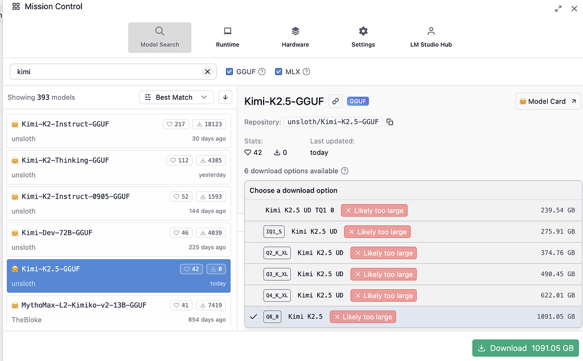Select the Kimi-K2-Instruct-GGUF model

(118, 131)
